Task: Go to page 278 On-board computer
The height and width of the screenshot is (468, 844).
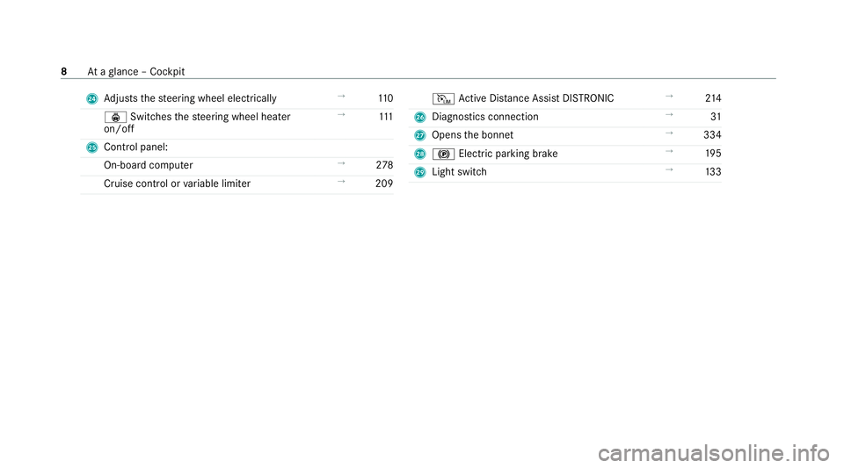Action: tap(384, 165)
